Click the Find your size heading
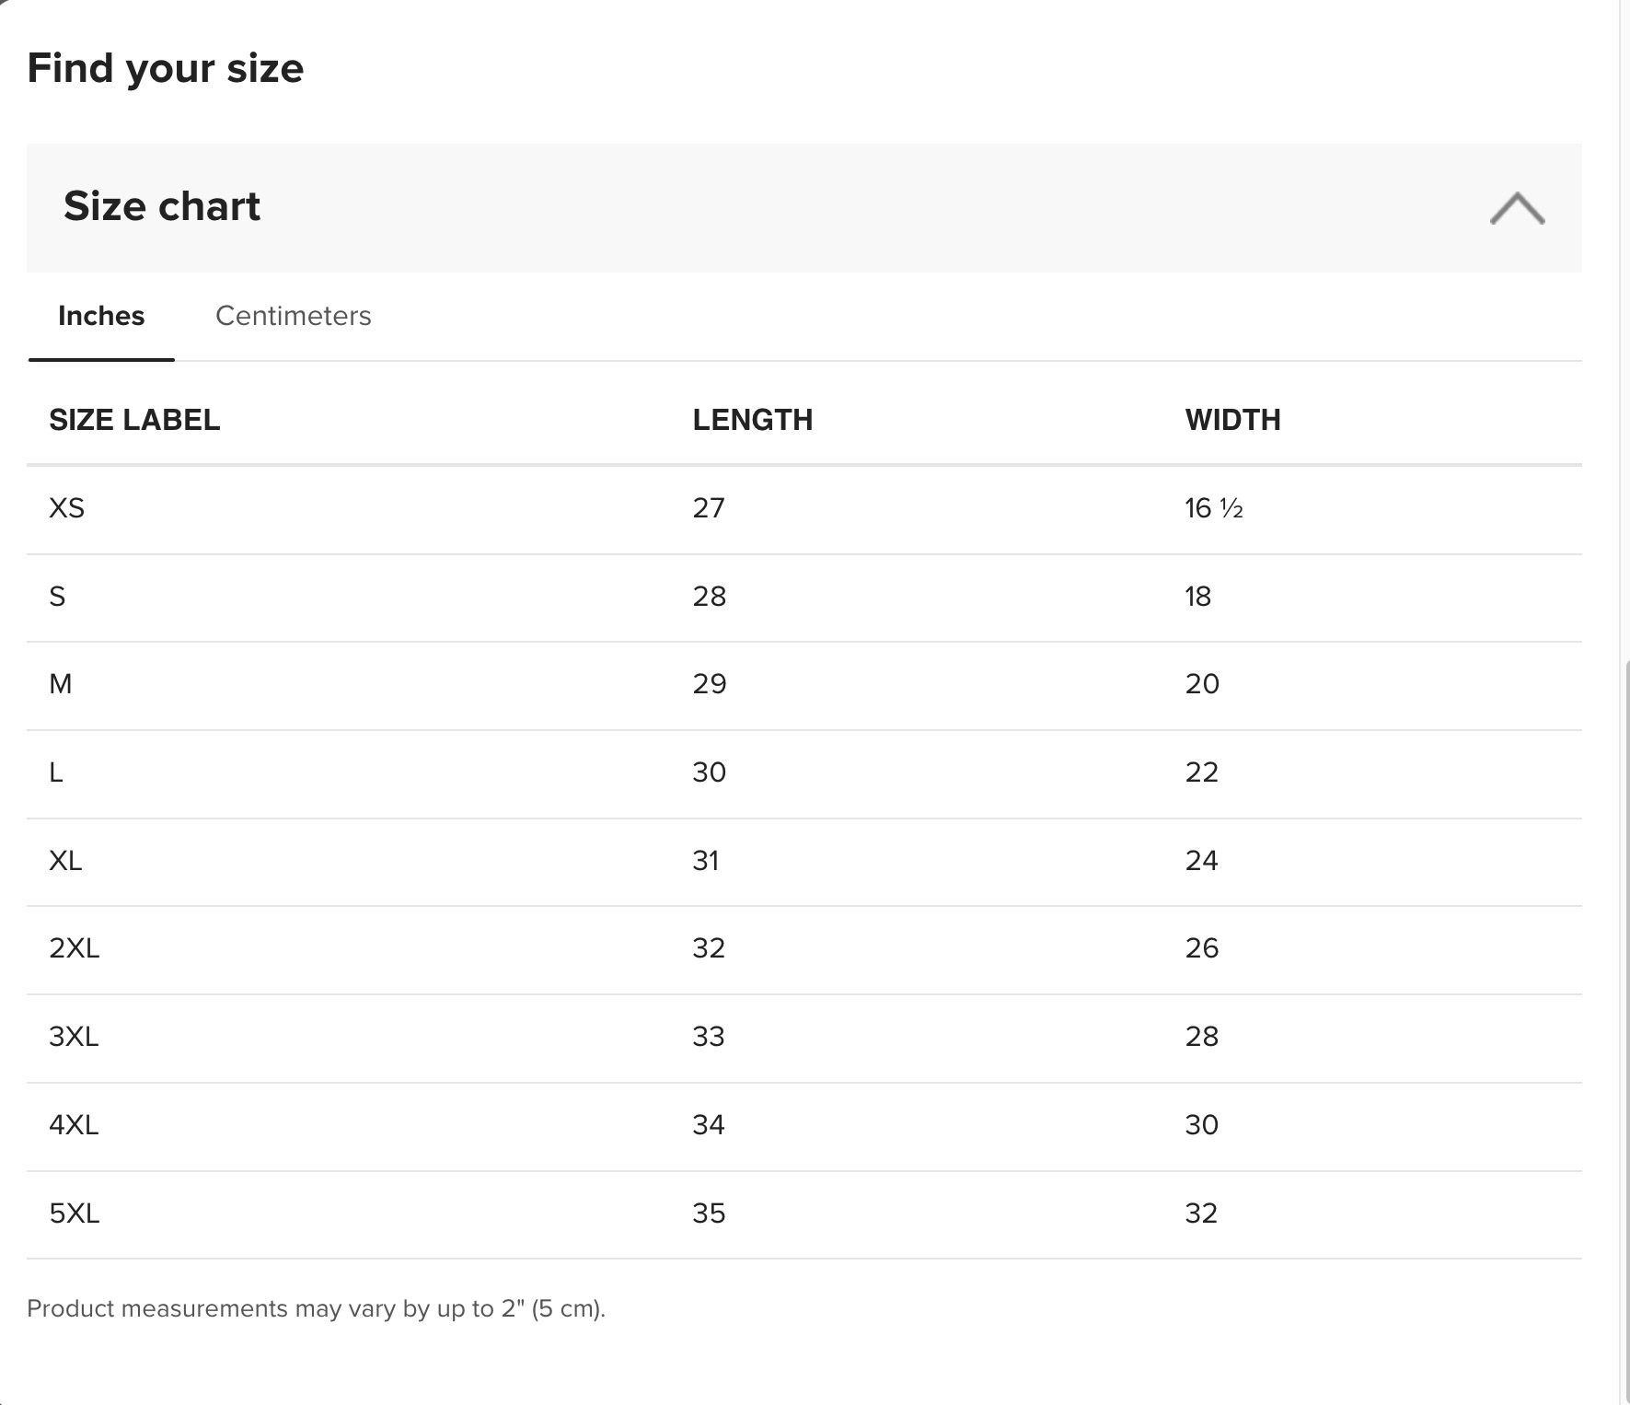 point(166,68)
